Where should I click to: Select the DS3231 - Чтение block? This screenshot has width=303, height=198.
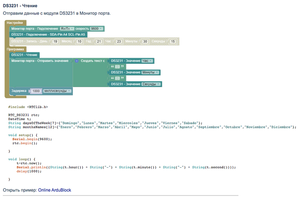tap(24, 55)
